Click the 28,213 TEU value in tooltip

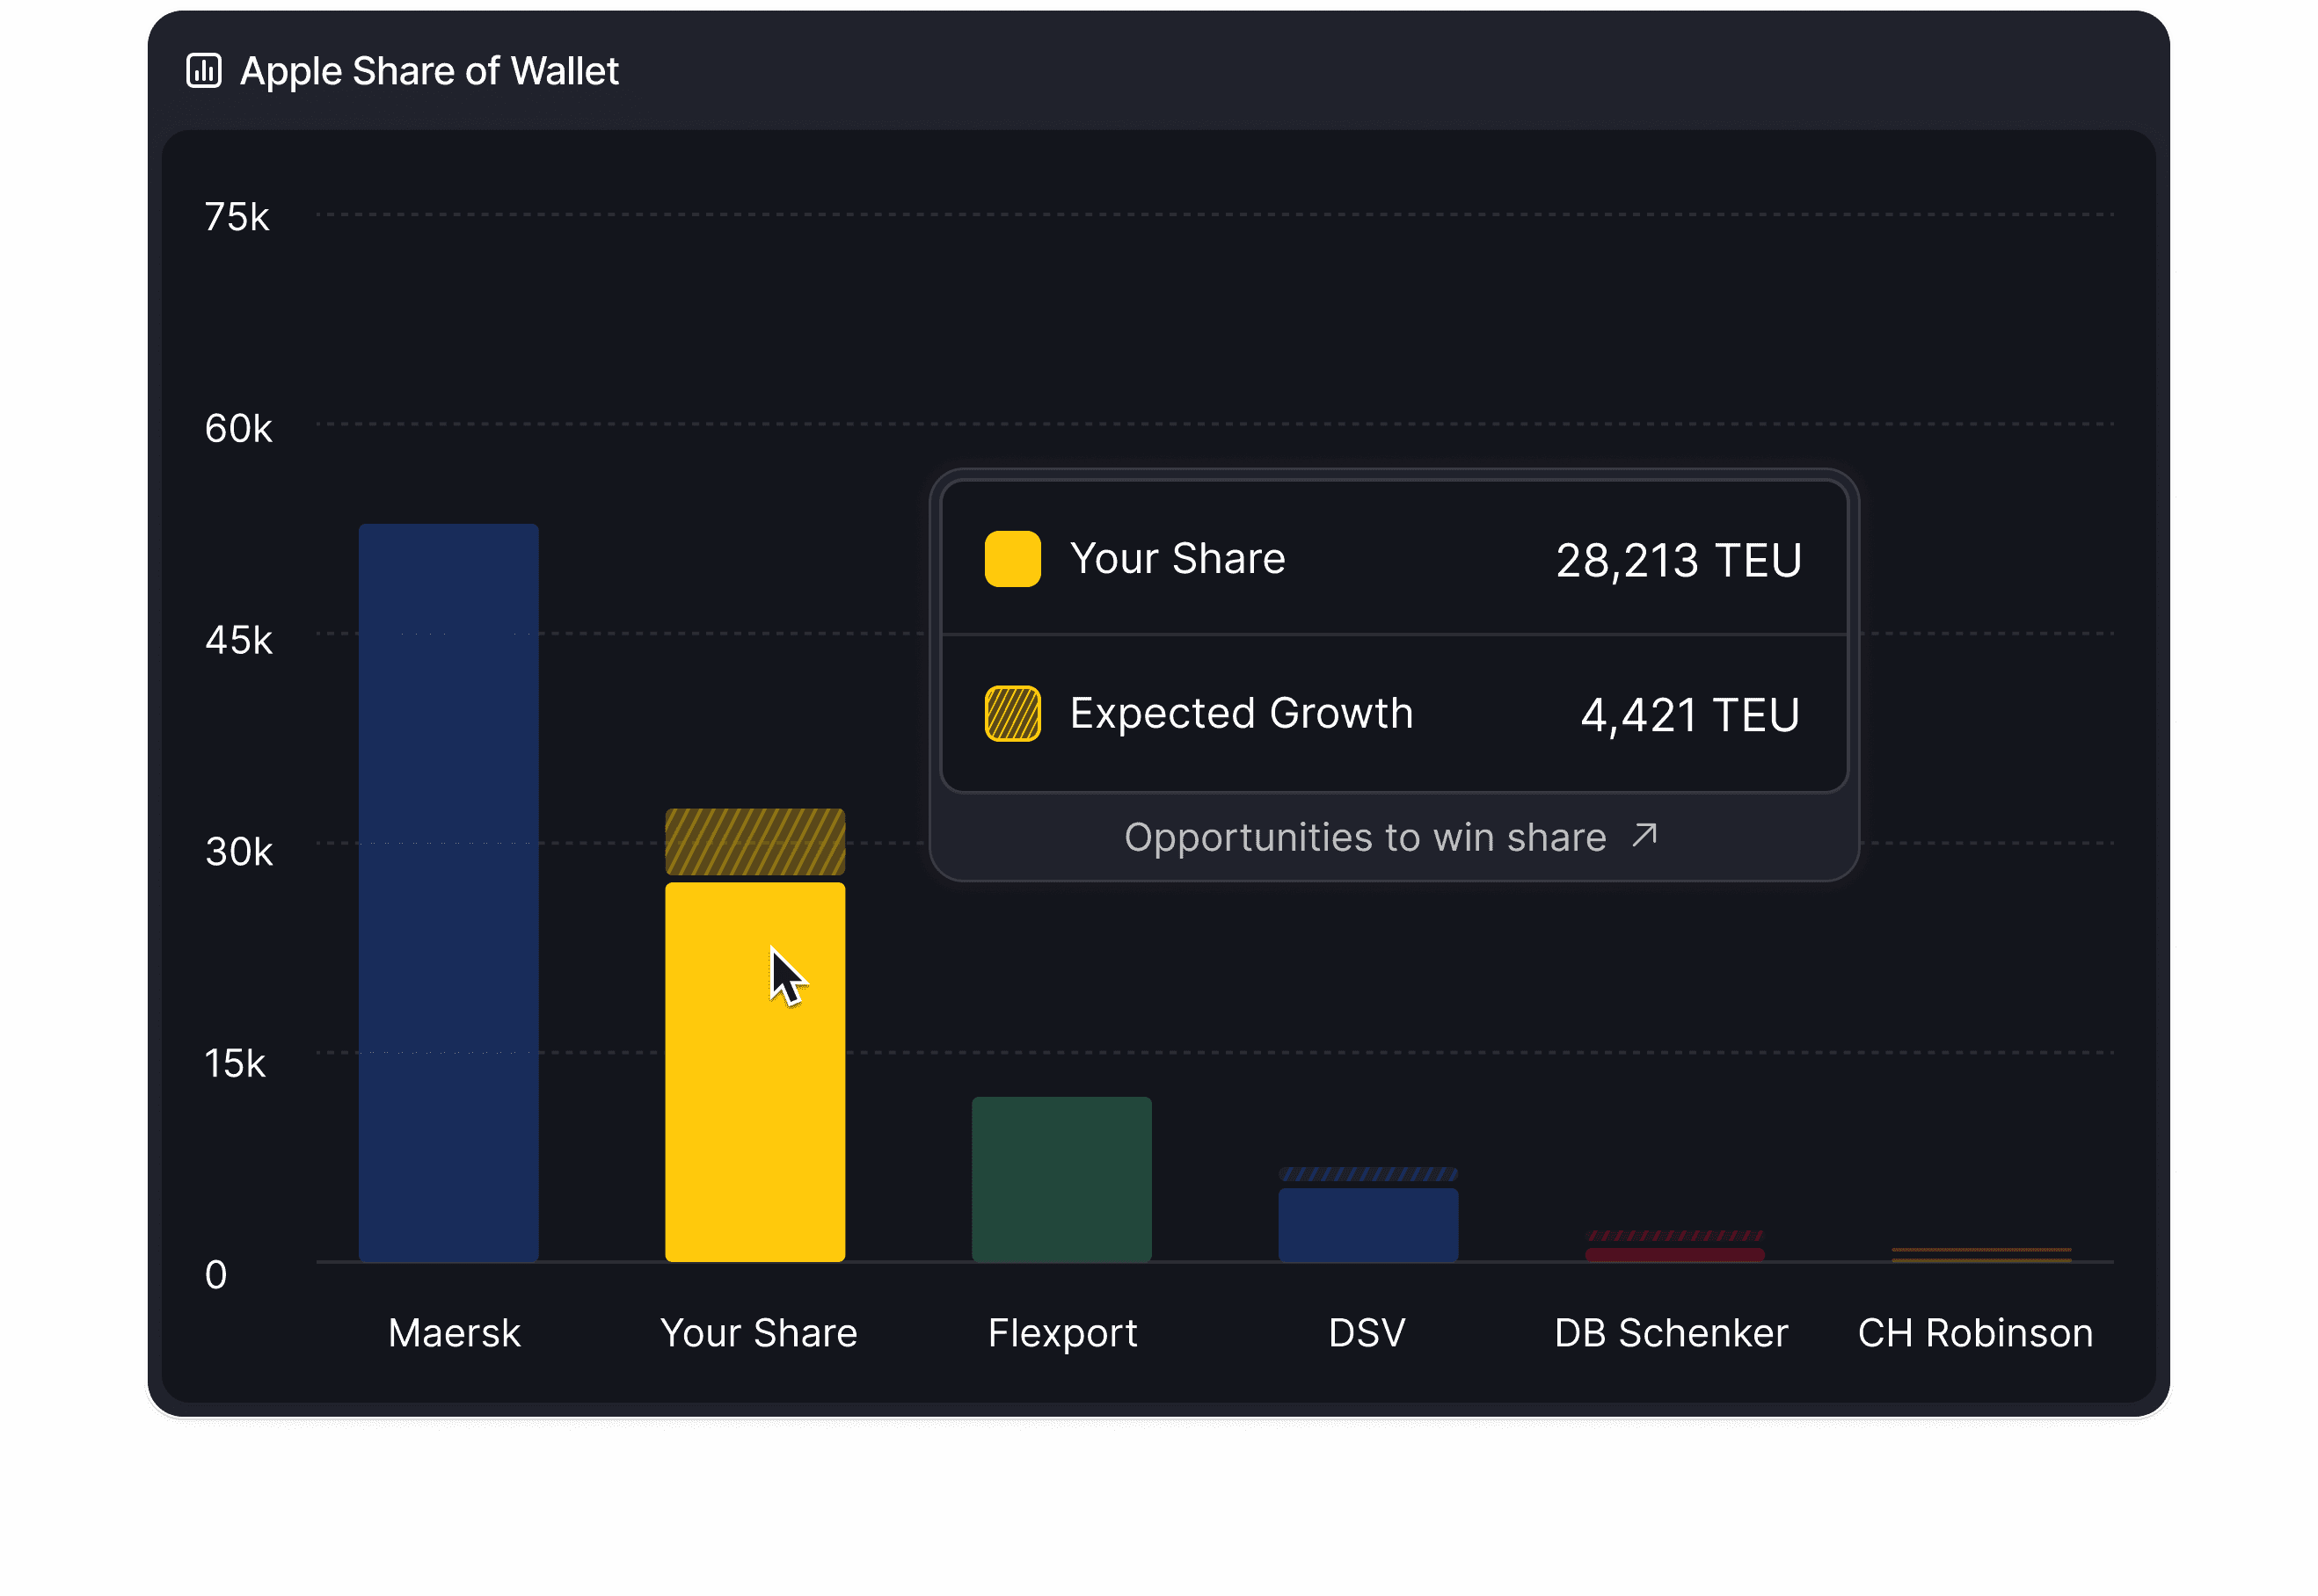click(1678, 560)
